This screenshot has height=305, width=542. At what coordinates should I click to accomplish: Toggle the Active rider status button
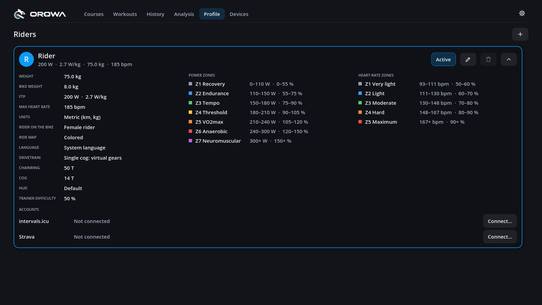click(443, 59)
